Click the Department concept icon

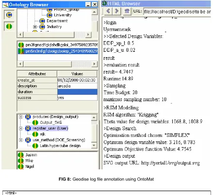pos(42,21)
